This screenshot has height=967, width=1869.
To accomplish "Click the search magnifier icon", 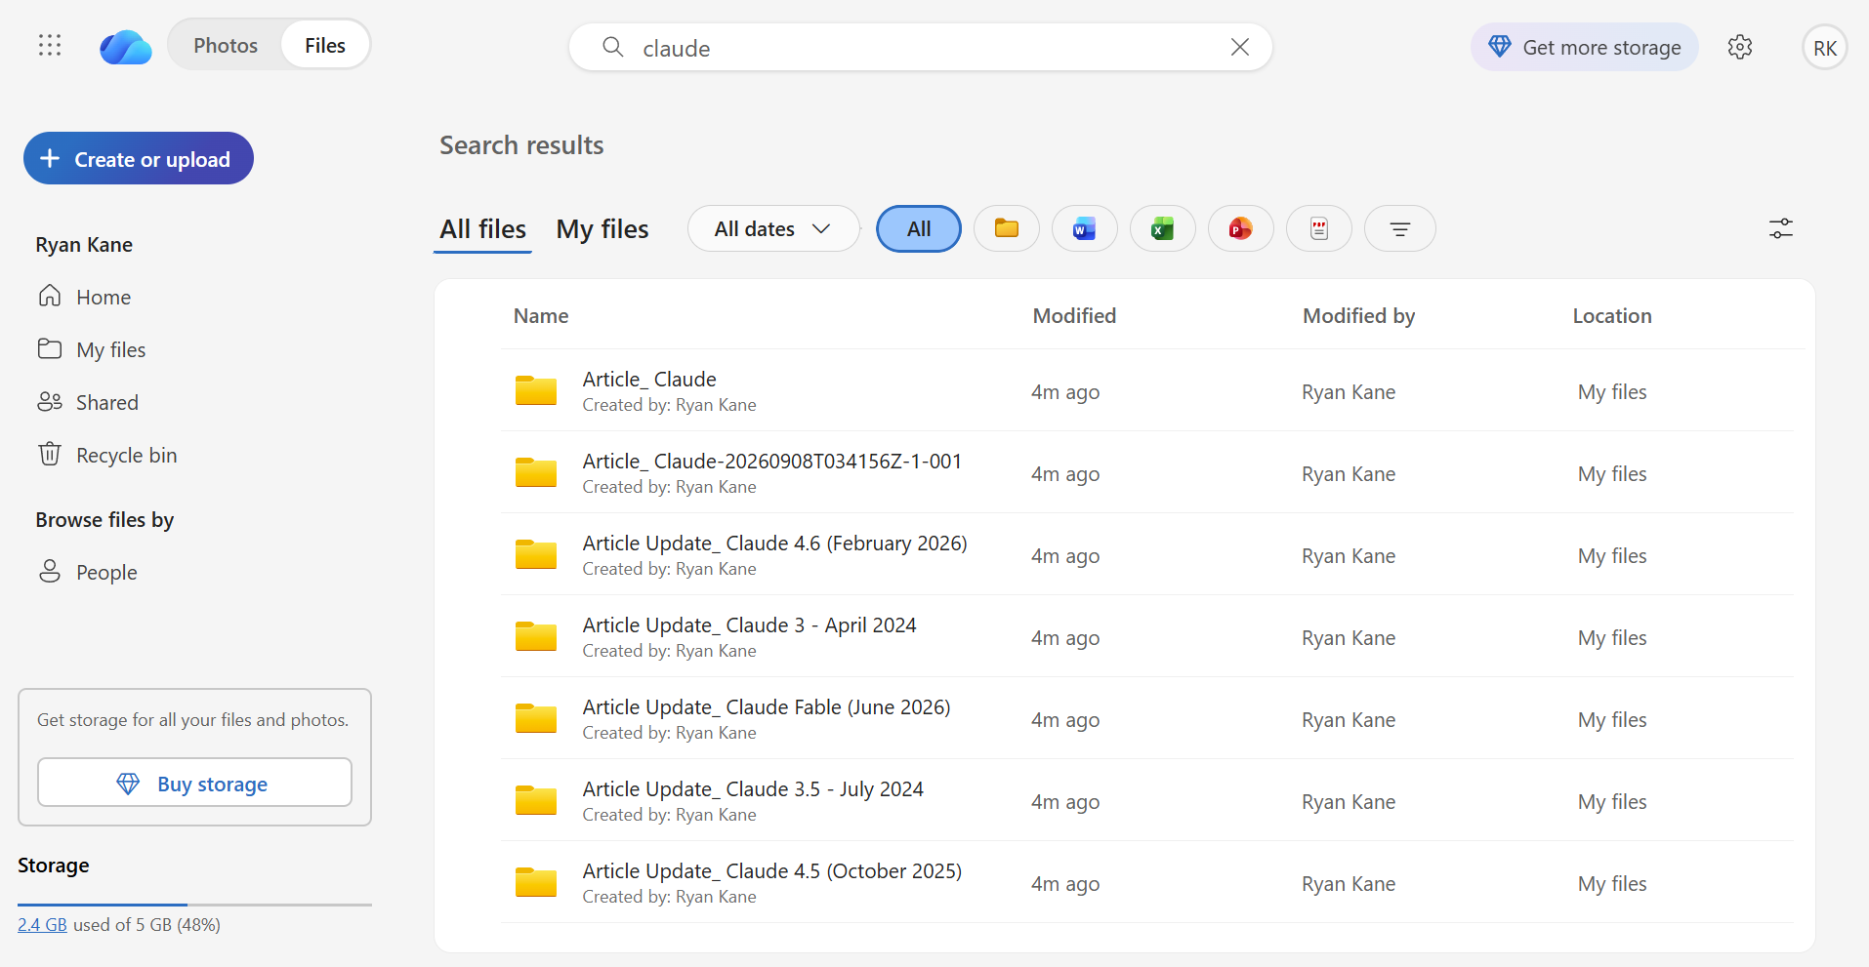I will point(612,47).
